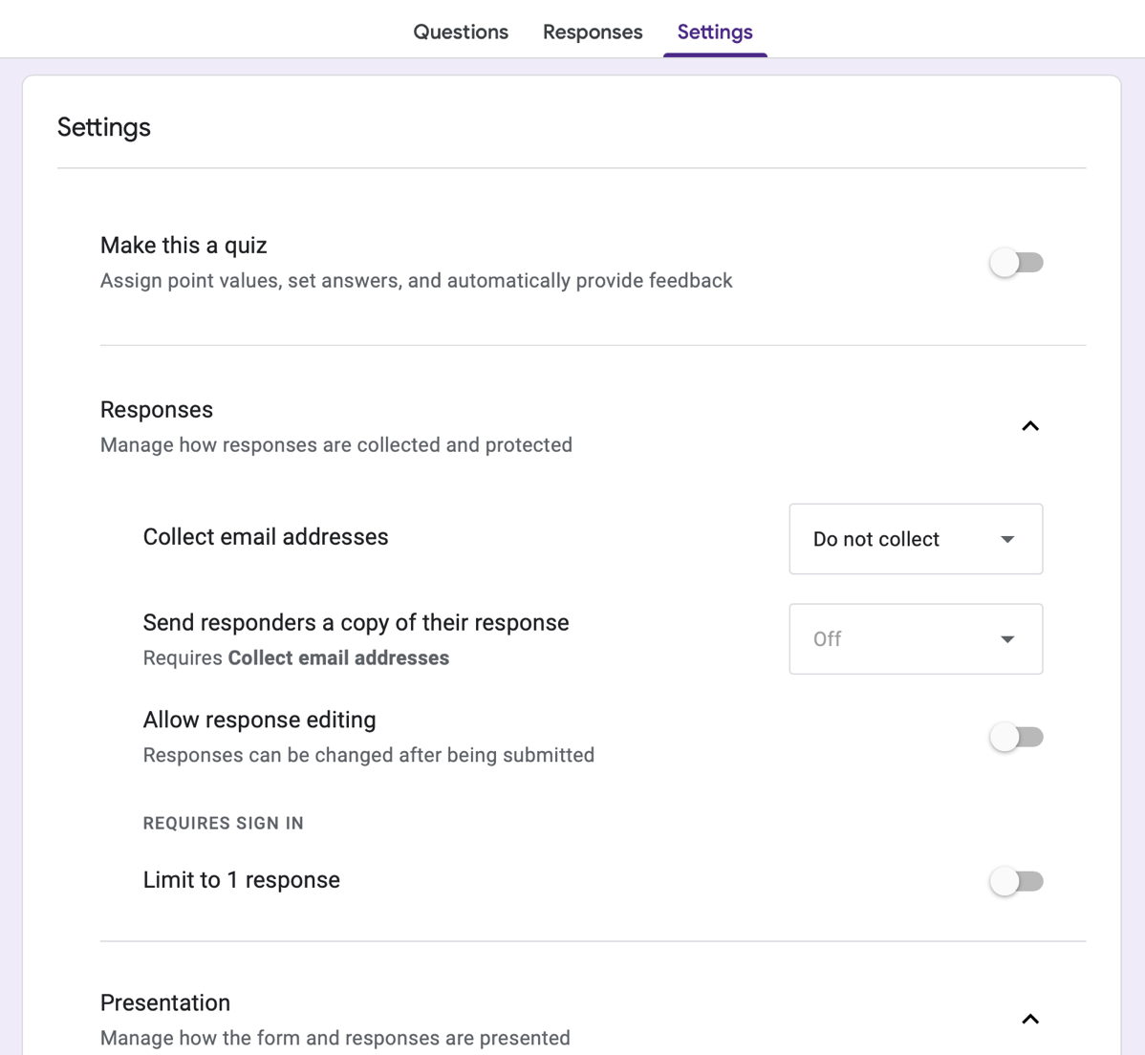Click the Settings page heading
The height and width of the screenshot is (1055, 1145).
pyautogui.click(x=104, y=127)
